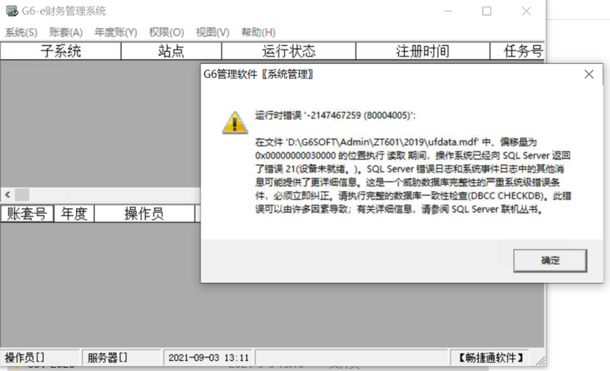Click the 运行时错误 '-2147467259 (80004005)' text line
The height and width of the screenshot is (371, 610).
(x=335, y=116)
